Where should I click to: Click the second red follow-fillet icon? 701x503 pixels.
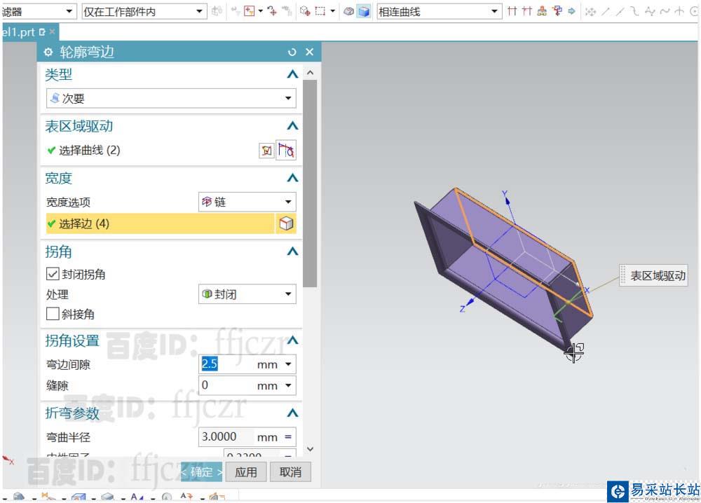(528, 11)
